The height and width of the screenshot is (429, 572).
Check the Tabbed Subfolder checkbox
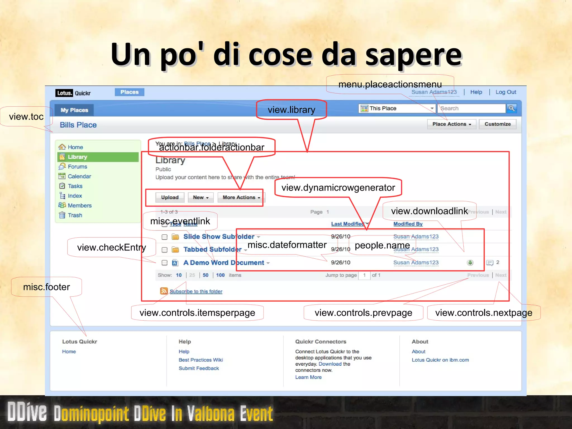point(165,250)
